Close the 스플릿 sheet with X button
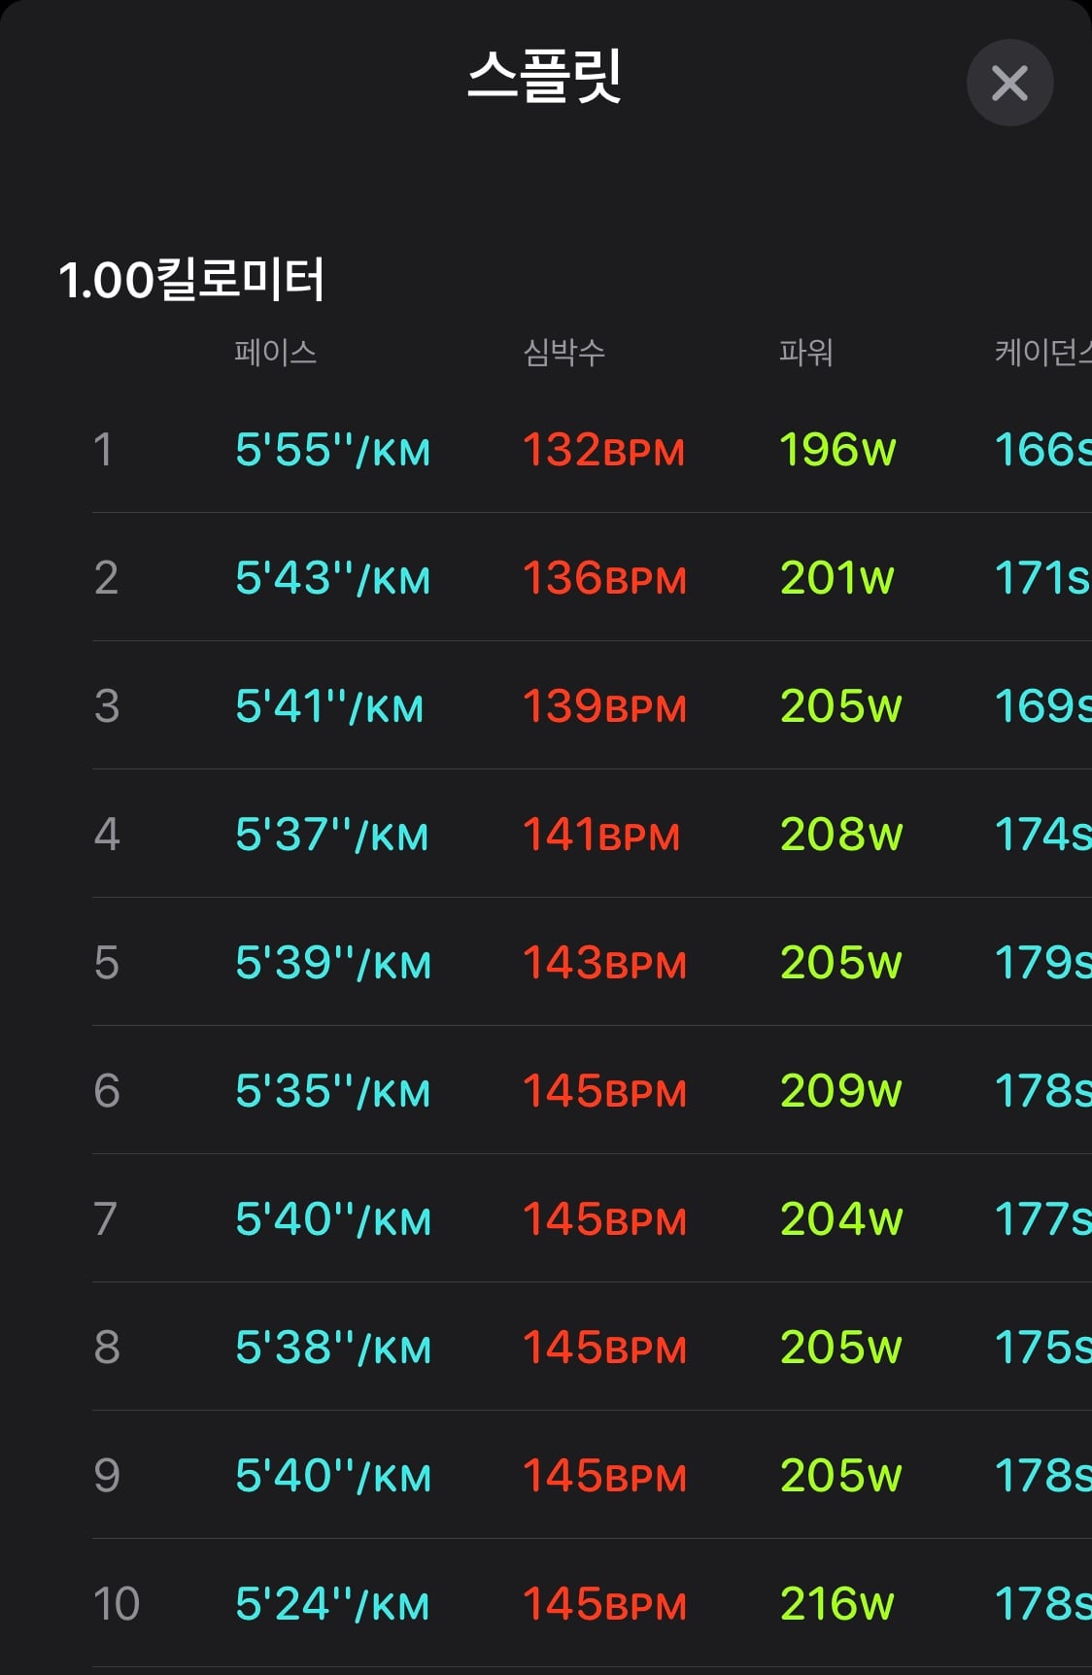Image resolution: width=1092 pixels, height=1675 pixels. (1009, 83)
